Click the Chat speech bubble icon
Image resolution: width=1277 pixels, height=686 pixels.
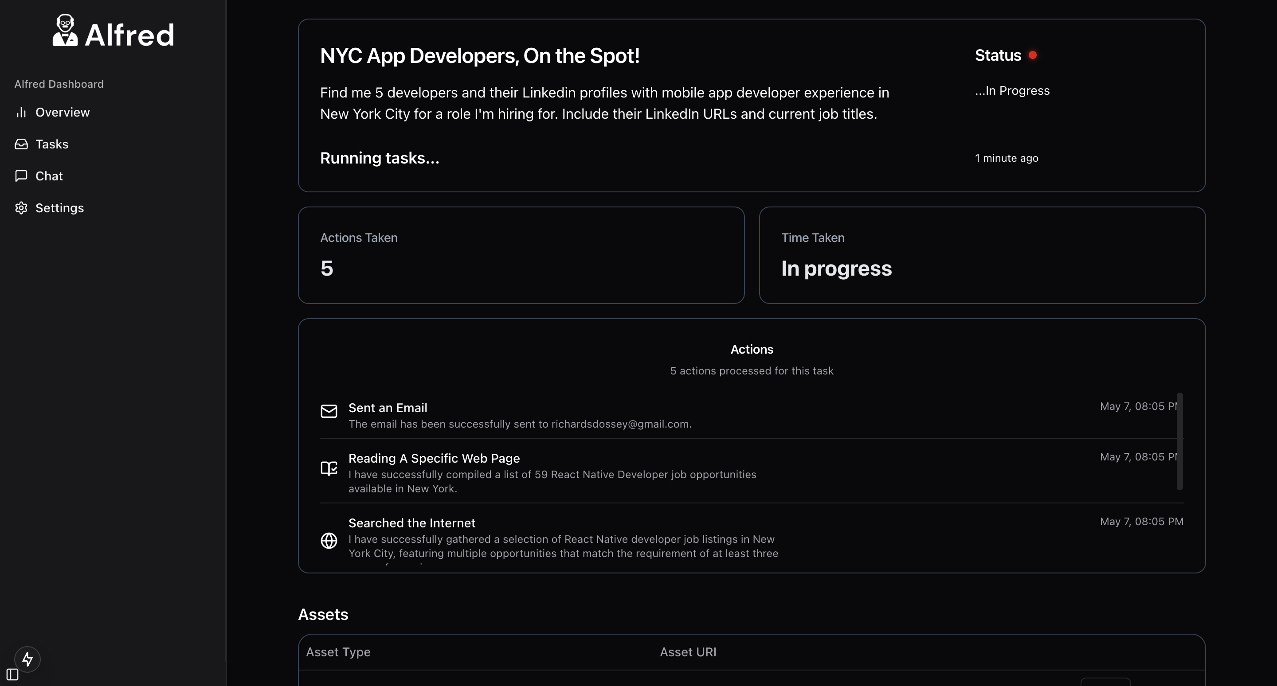(x=21, y=176)
